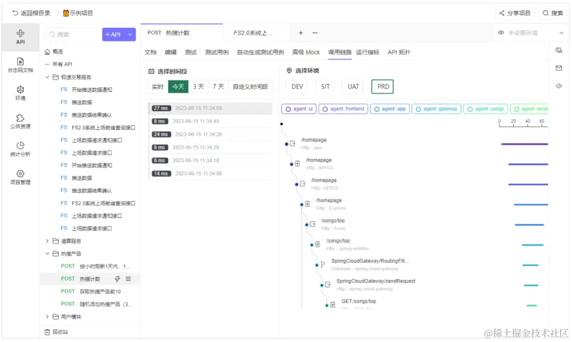Select the DEV environment
The width and height of the screenshot is (572, 342).
pyautogui.click(x=297, y=86)
